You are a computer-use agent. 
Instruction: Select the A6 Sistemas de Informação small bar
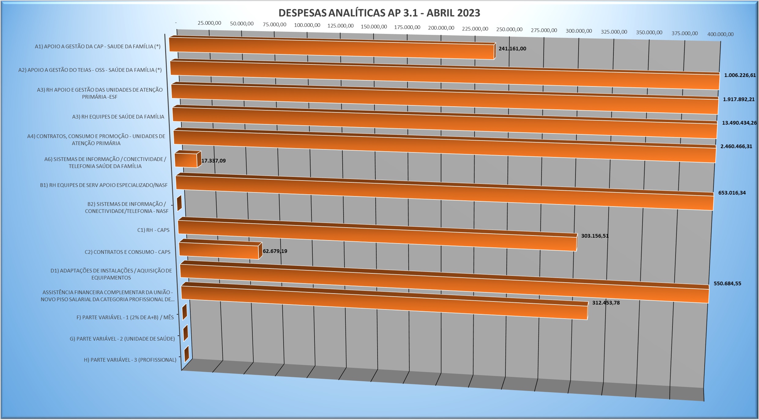coord(186,160)
